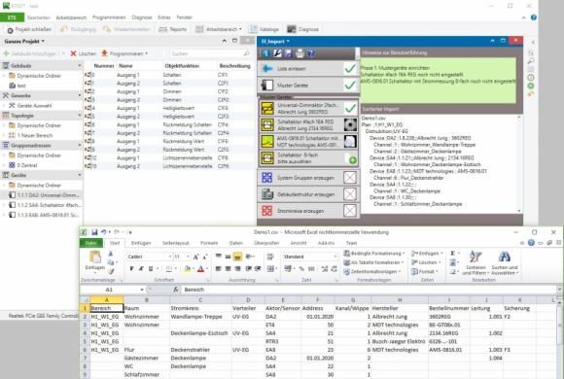Image resolution: width=564 pixels, height=379 pixels.
Task: Open the font color red A swatch
Action: 200,268
